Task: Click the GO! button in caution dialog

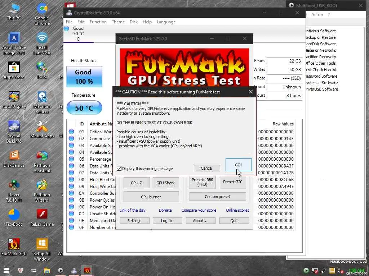Action: pyautogui.click(x=239, y=165)
